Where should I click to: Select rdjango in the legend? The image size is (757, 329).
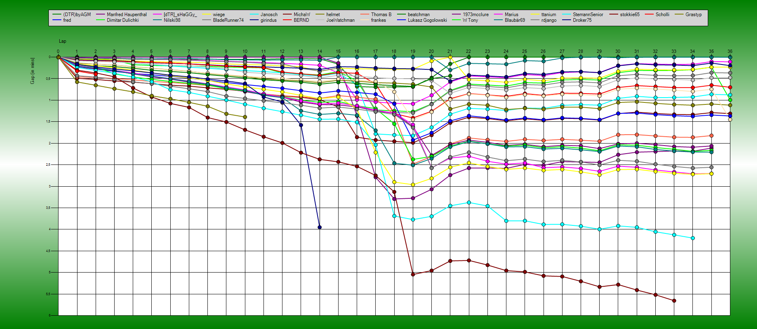(549, 20)
